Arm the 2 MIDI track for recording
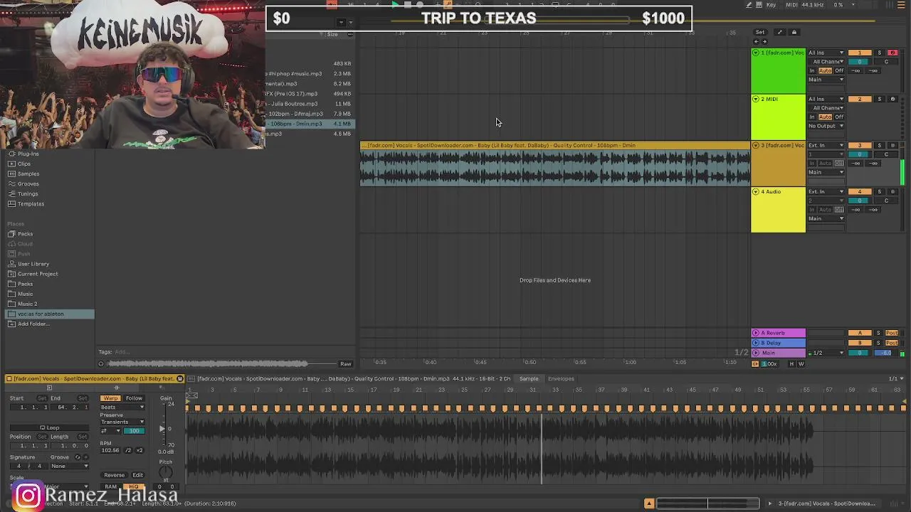This screenshot has width=911, height=512. [x=892, y=99]
